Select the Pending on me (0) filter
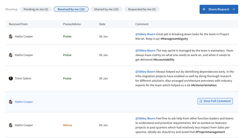The width and height of the screenshot is (243, 138). click(36, 9)
